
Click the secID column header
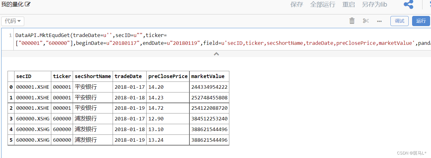click(33, 76)
